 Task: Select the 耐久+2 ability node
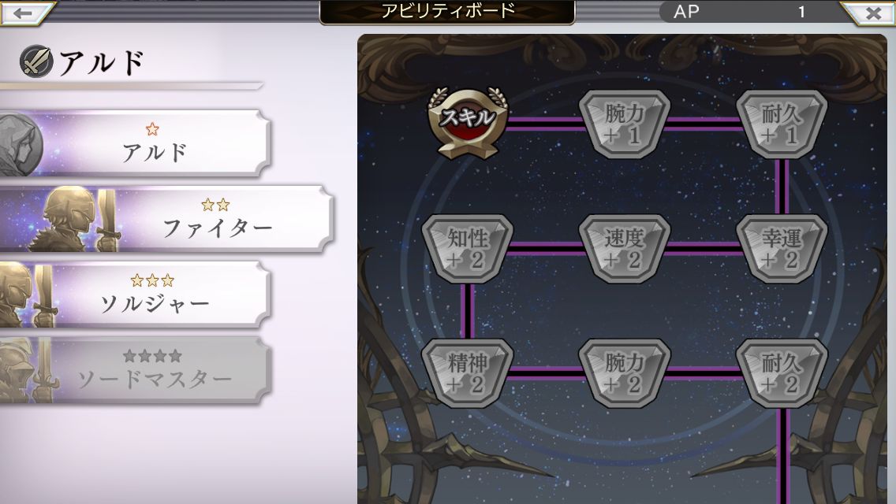(x=781, y=373)
